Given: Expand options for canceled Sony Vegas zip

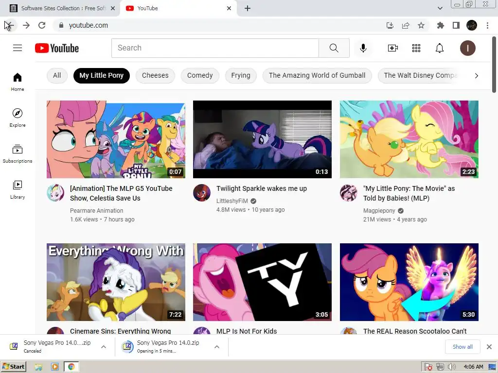Looking at the screenshot, I should coord(104,347).
